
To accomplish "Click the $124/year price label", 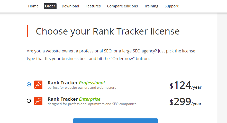I will pyautogui.click(x=185, y=85).
